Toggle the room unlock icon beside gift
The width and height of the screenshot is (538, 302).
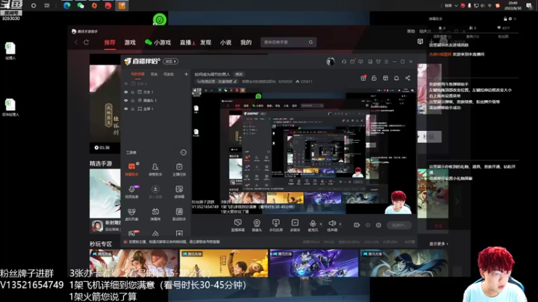coord(374,78)
